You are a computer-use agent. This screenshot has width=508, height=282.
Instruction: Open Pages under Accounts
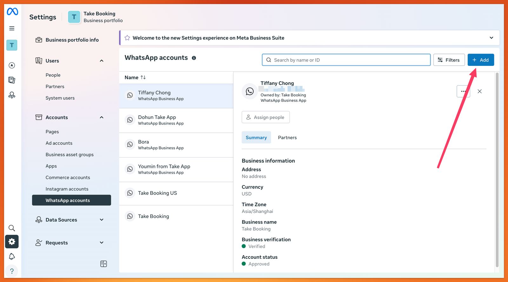[52, 132]
